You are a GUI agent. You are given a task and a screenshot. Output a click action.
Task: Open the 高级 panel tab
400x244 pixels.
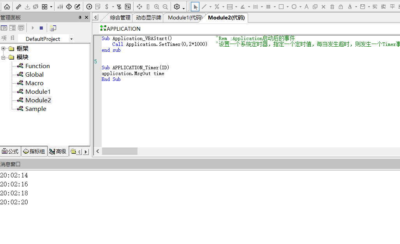pos(58,151)
